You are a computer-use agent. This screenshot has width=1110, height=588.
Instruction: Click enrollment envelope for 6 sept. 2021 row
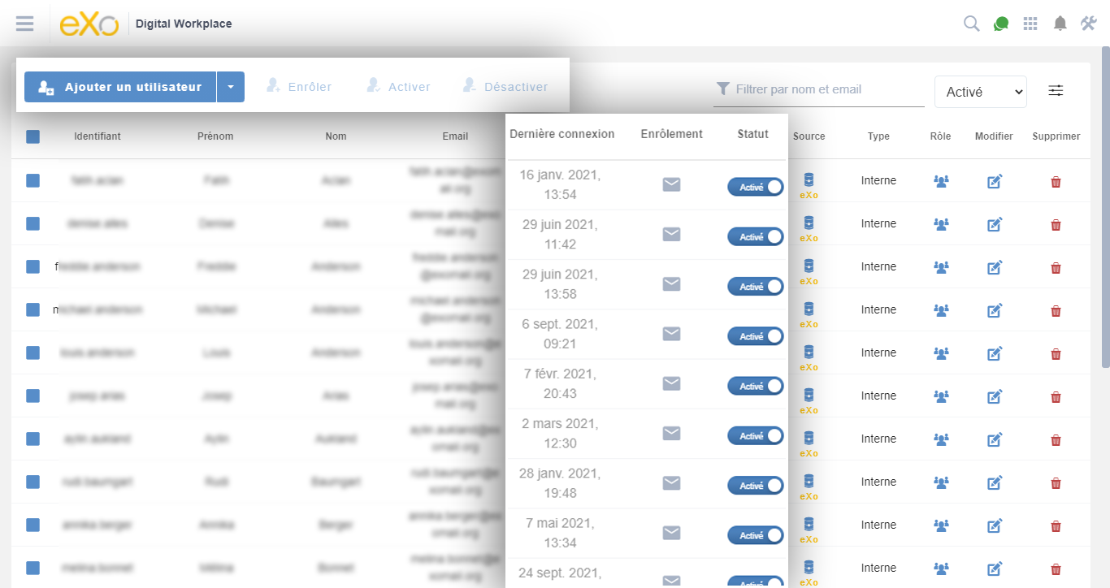tap(671, 334)
